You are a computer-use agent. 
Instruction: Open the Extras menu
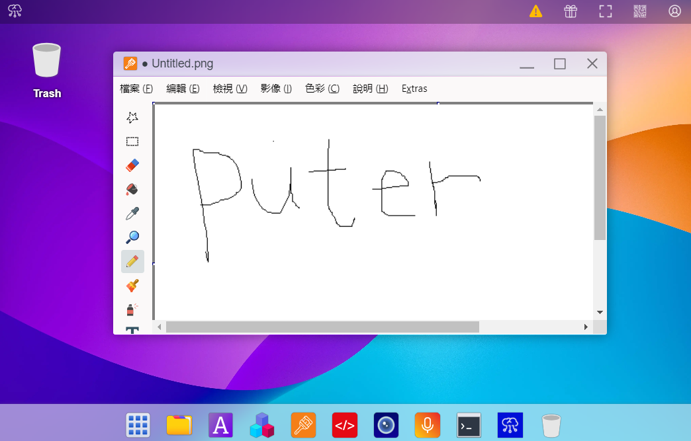(x=414, y=88)
